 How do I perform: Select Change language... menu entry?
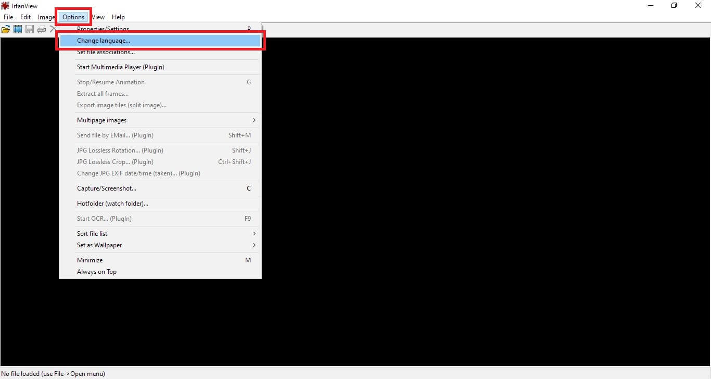(x=160, y=41)
